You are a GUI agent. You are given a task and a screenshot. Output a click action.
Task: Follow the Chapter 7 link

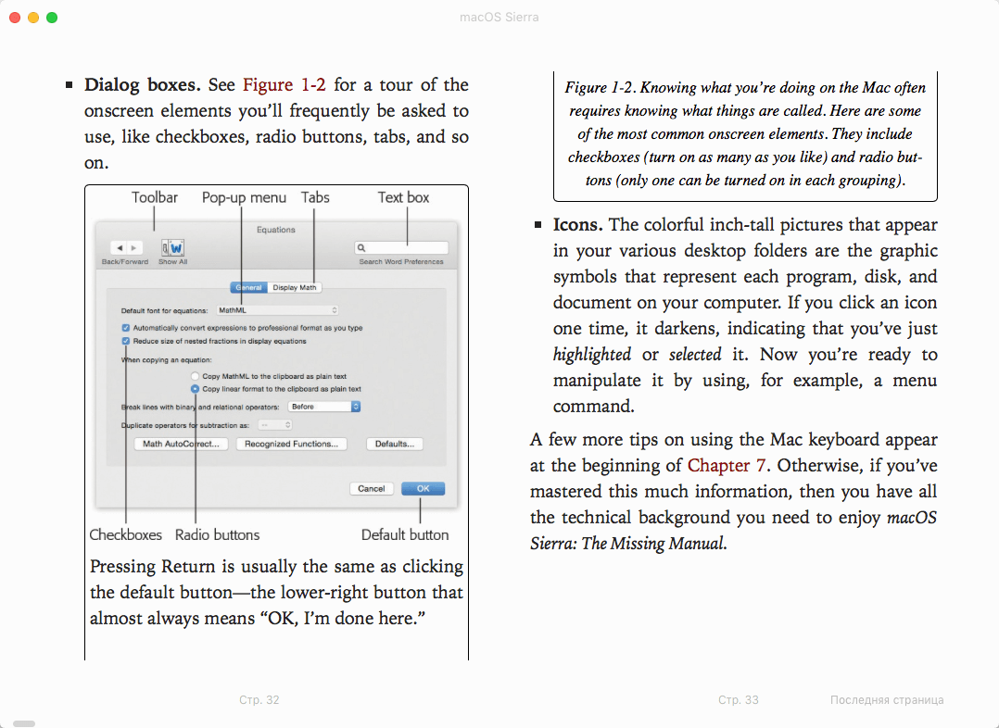coord(727,466)
